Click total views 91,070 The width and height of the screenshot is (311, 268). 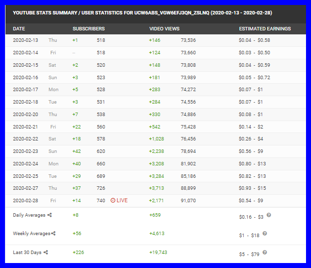[188, 201]
